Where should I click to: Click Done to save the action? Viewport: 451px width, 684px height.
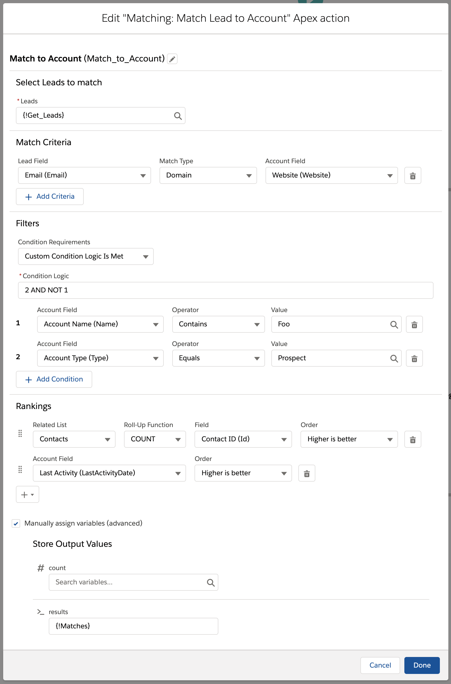coord(422,665)
